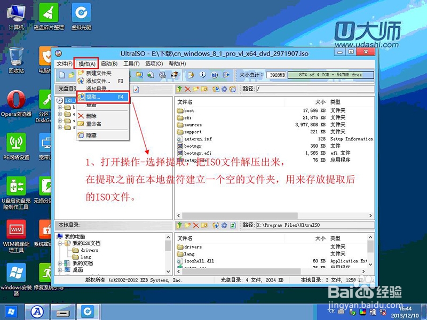
Task: Click the New ISO file toolbar icon
Action: (x=62, y=75)
